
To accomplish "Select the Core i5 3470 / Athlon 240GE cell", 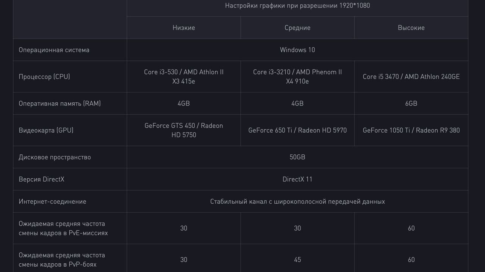I will [411, 77].
